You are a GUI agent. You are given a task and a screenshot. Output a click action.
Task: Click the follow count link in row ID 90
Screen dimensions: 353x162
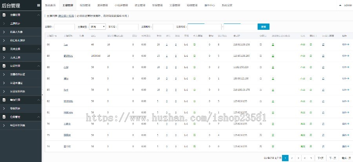click(x=167, y=45)
